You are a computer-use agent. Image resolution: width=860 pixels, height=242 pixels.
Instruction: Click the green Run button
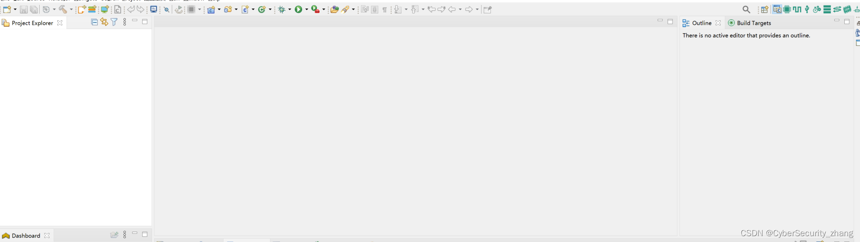point(298,9)
